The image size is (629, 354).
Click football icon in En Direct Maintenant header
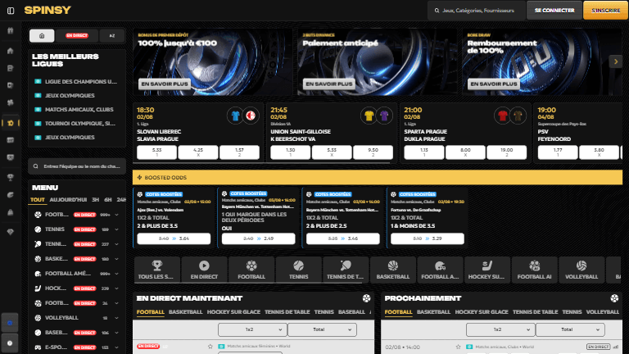(366, 298)
